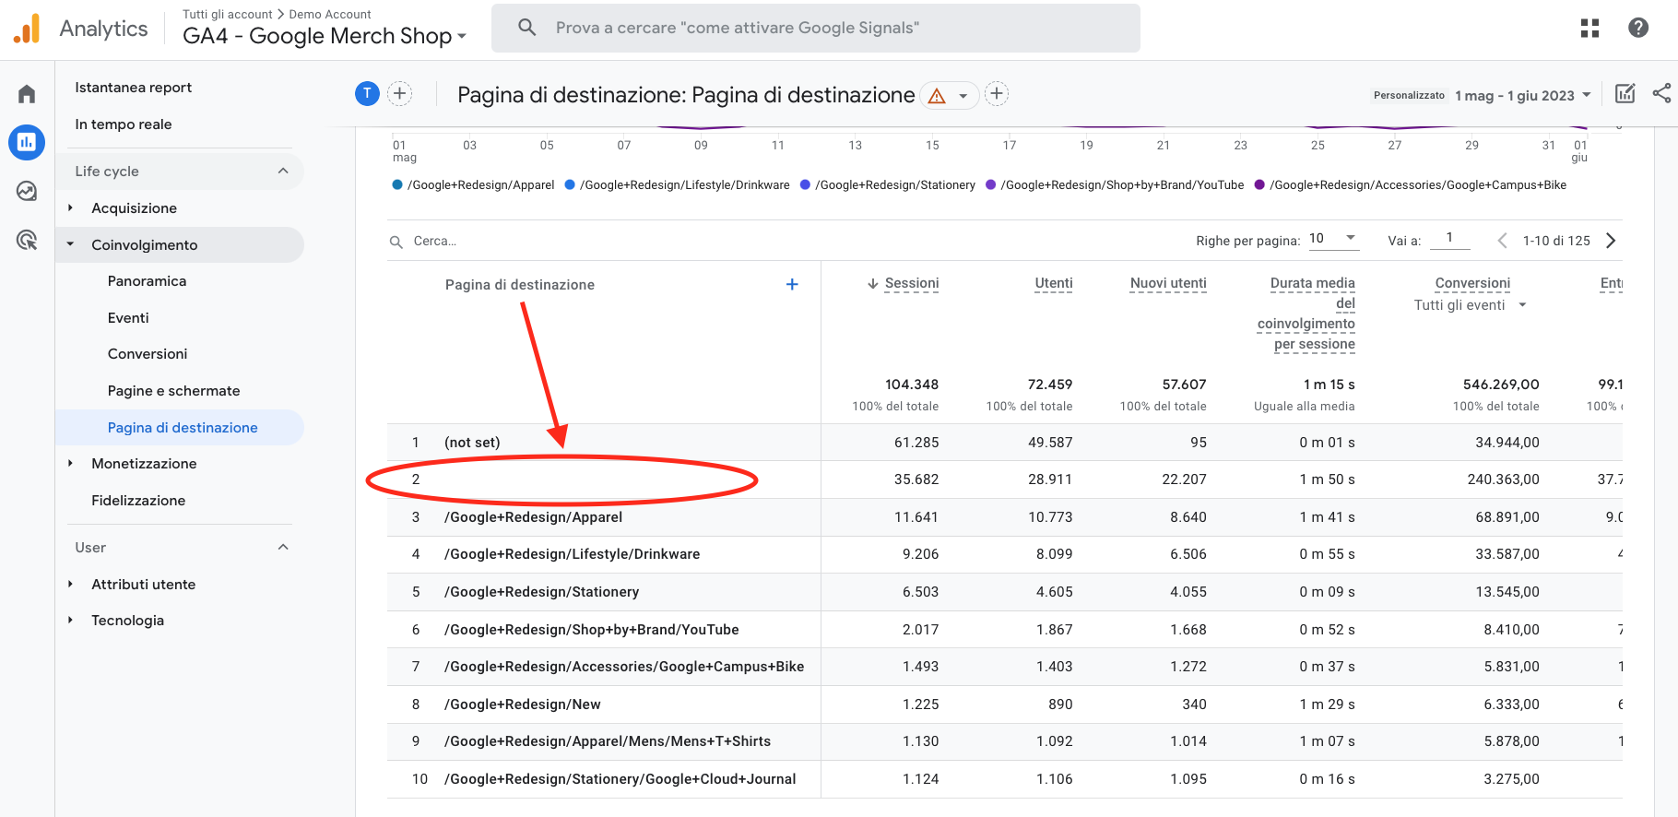The height and width of the screenshot is (817, 1678).
Task: Sort table by Sessioni column
Action: [912, 283]
